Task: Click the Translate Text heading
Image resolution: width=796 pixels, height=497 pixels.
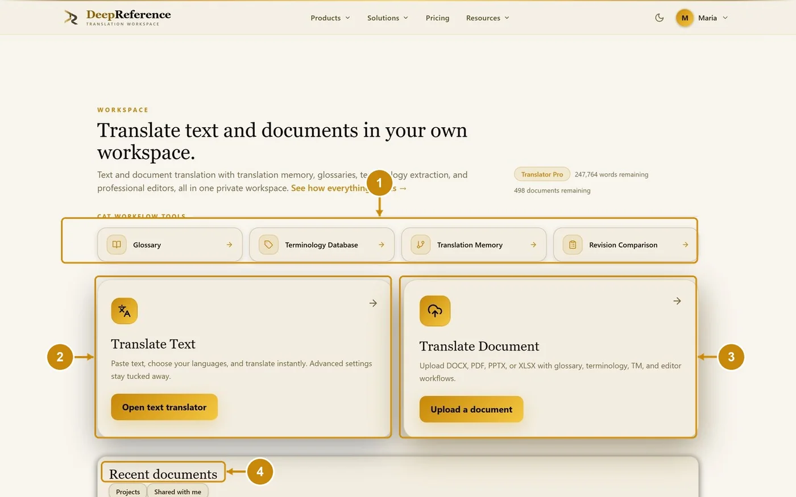Action: coord(153,344)
